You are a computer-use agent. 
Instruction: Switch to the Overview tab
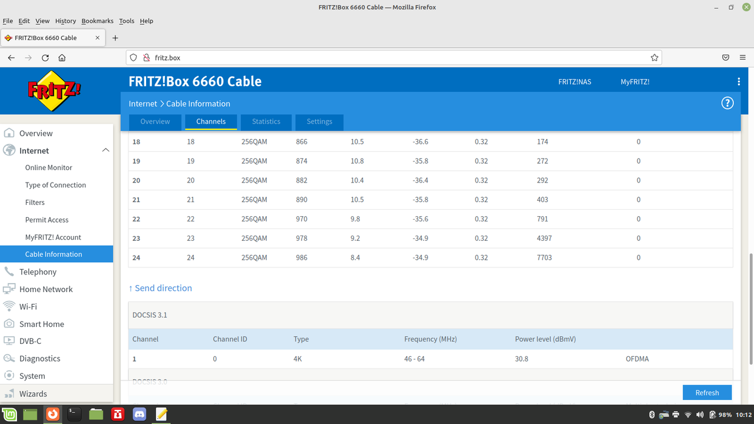point(155,122)
